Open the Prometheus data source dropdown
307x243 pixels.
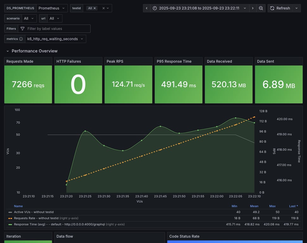tap(52, 8)
